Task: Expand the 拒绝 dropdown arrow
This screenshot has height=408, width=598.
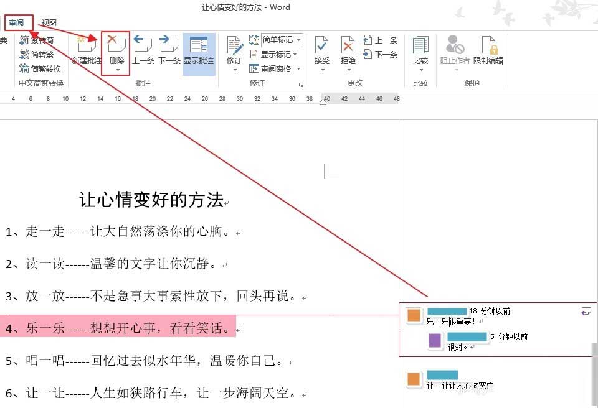Action: (x=349, y=70)
